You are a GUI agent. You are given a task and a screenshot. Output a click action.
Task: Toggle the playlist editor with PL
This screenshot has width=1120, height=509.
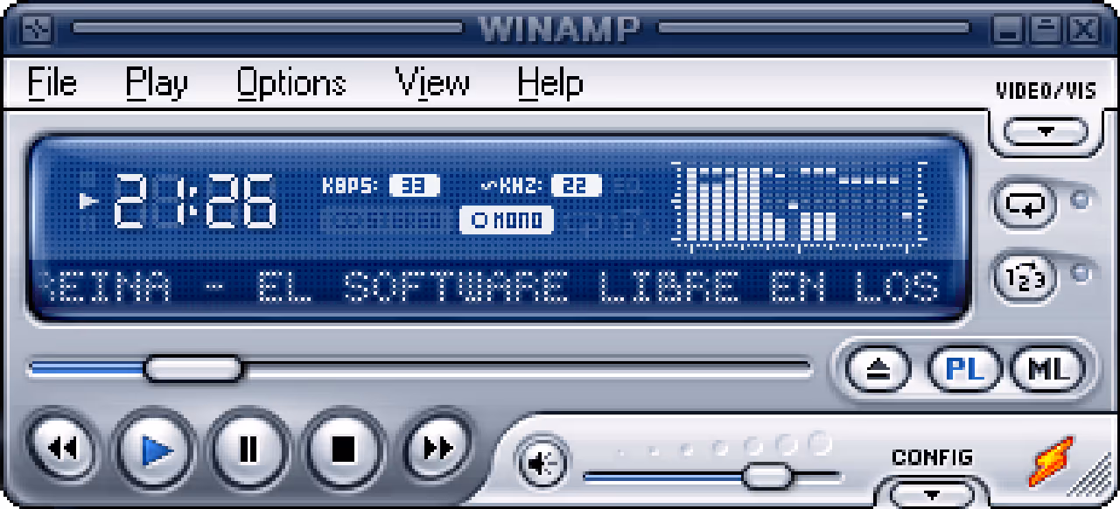tap(962, 369)
